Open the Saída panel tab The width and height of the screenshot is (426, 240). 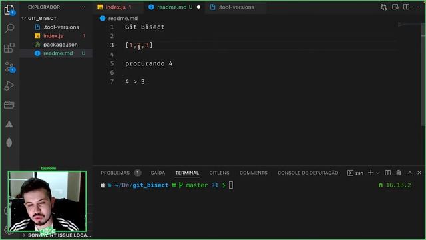[x=158, y=173]
